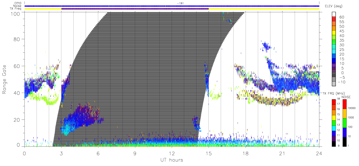Click the black segment of the NOISE colorbar
Screen dimensions: 359x166
pos(345,141)
